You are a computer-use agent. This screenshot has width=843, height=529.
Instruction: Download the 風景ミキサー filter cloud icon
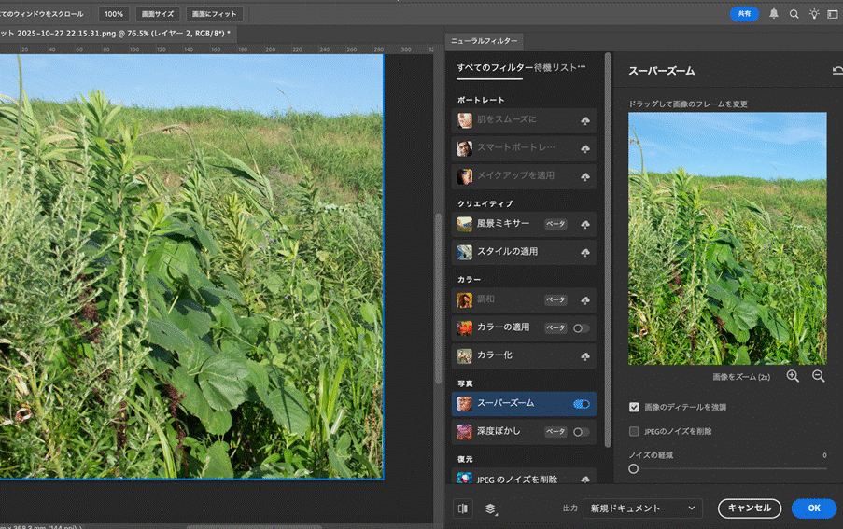(585, 225)
